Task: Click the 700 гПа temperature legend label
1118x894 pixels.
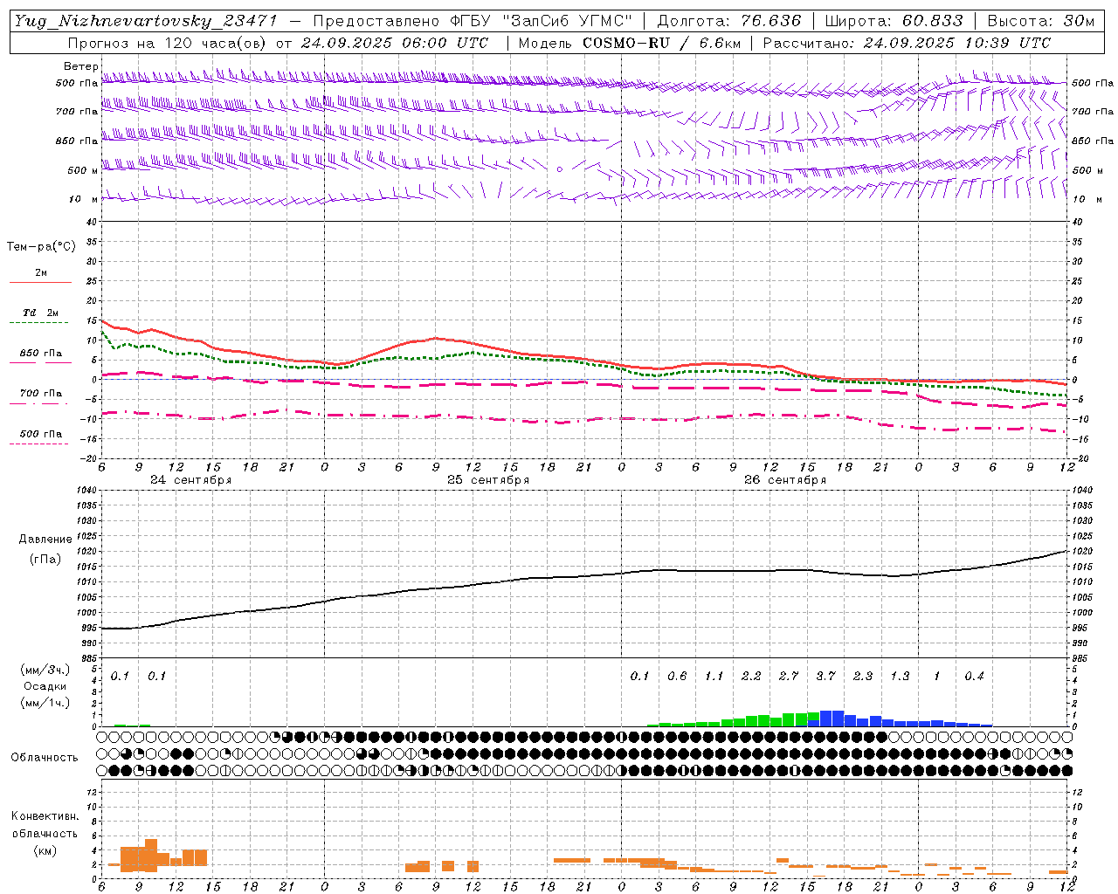Action: pos(41,394)
